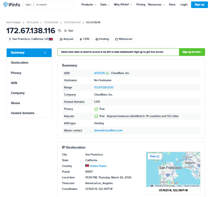Click the Privacy True checkmark icon

[x=96, y=109]
